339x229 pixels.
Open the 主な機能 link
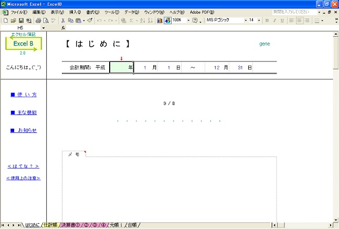click(24, 112)
